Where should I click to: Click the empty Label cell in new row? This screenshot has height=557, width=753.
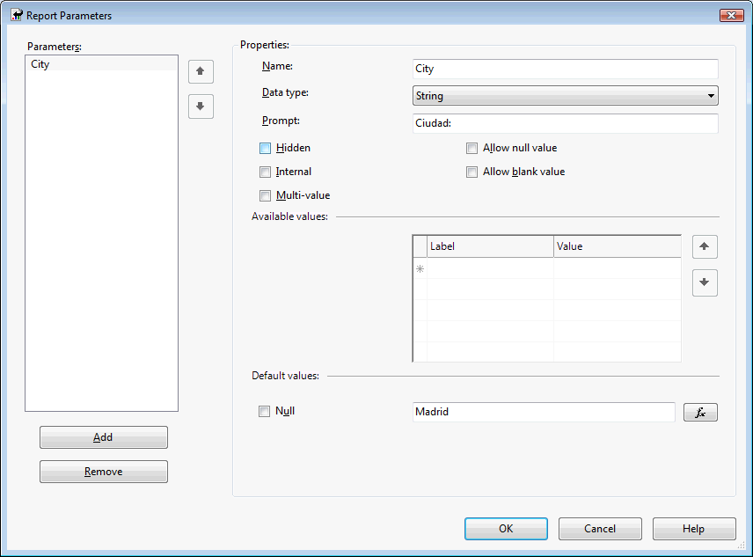[490, 268]
